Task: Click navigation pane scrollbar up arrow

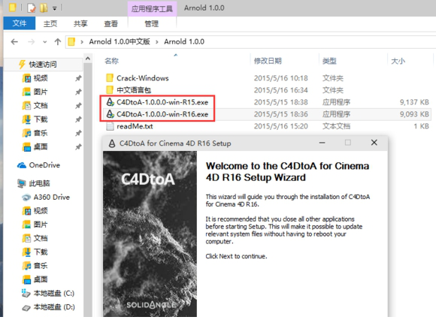Action: tap(88, 59)
